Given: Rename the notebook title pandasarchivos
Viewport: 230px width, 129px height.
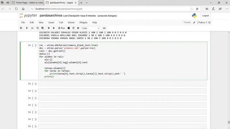Looking at the screenshot, I should click(51, 15).
